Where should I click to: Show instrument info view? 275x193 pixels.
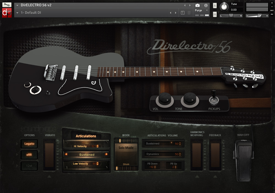click(206, 6)
